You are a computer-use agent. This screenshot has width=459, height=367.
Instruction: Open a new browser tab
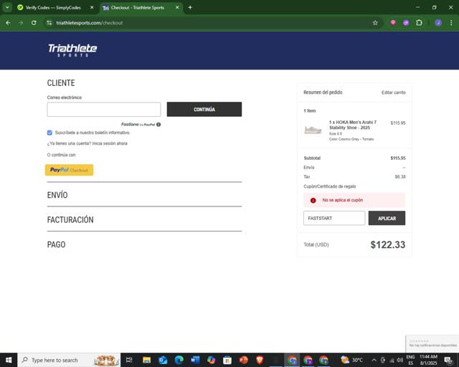(190, 8)
